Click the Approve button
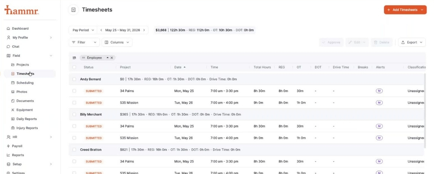 click(331, 42)
